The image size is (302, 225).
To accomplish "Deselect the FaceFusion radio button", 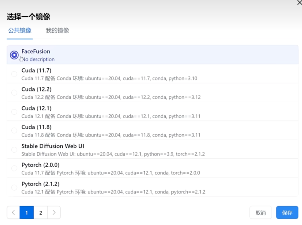I will point(14,55).
